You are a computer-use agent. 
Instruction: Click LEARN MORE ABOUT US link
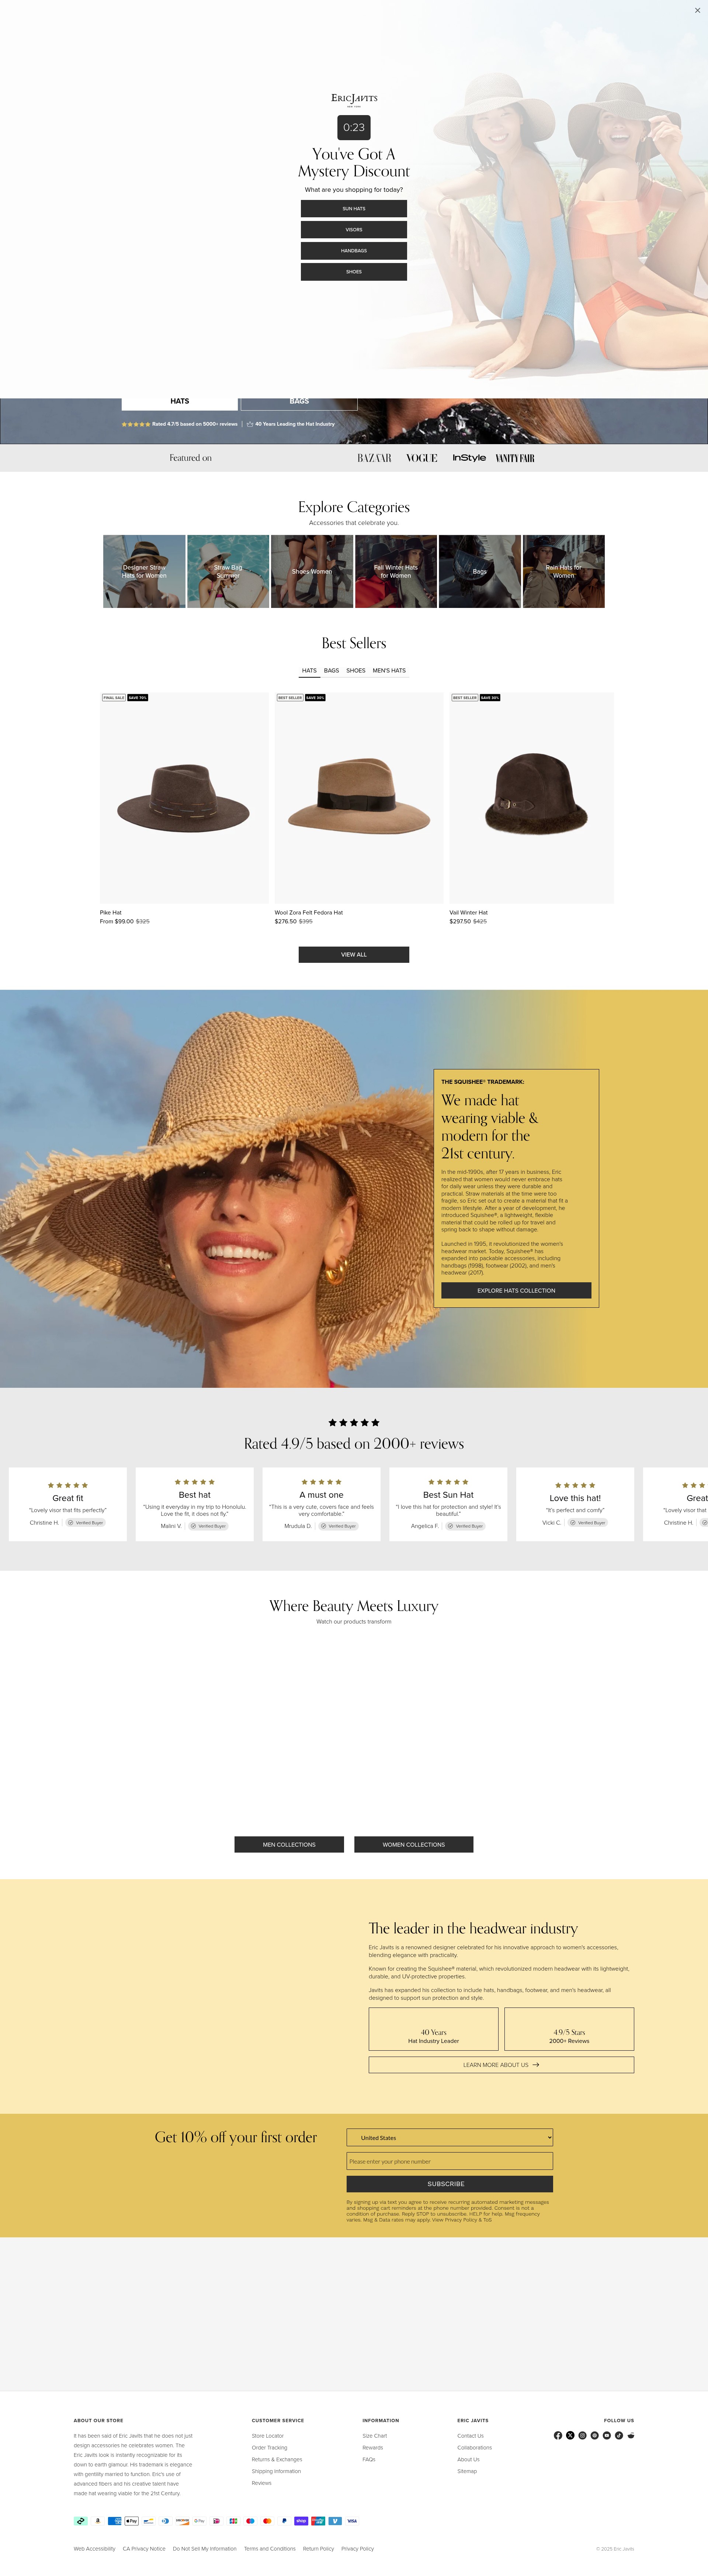coord(501,2065)
